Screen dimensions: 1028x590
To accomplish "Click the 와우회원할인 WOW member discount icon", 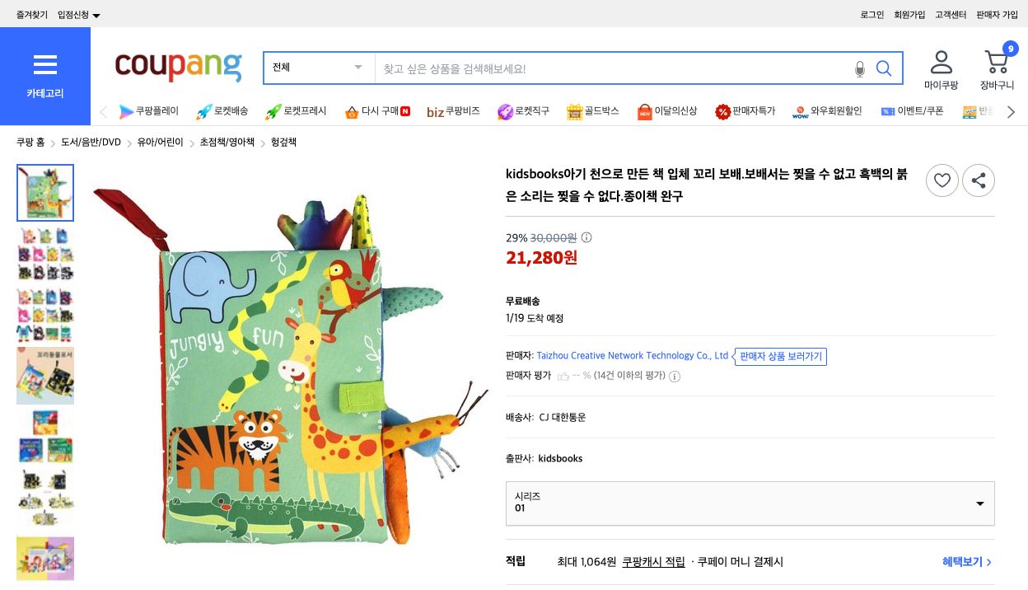I will coord(827,111).
